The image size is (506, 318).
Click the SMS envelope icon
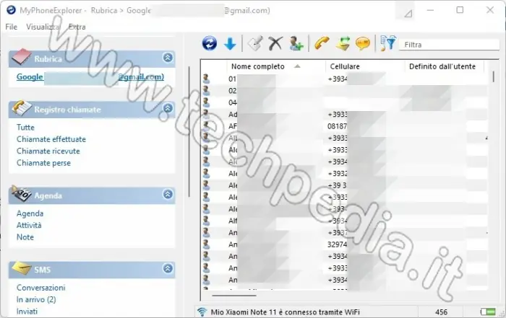pyautogui.click(x=21, y=268)
